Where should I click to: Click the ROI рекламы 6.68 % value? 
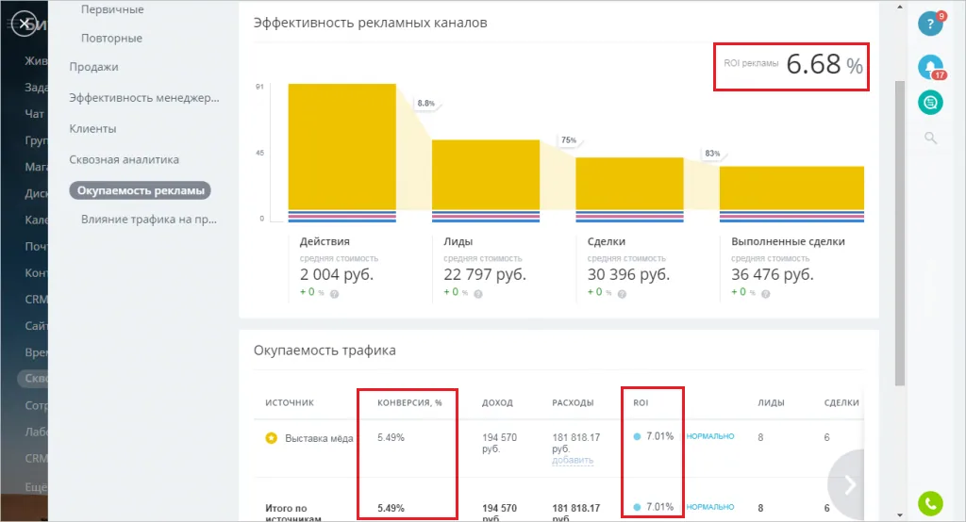point(824,64)
